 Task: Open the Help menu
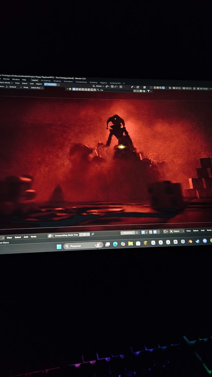coord(24,80)
